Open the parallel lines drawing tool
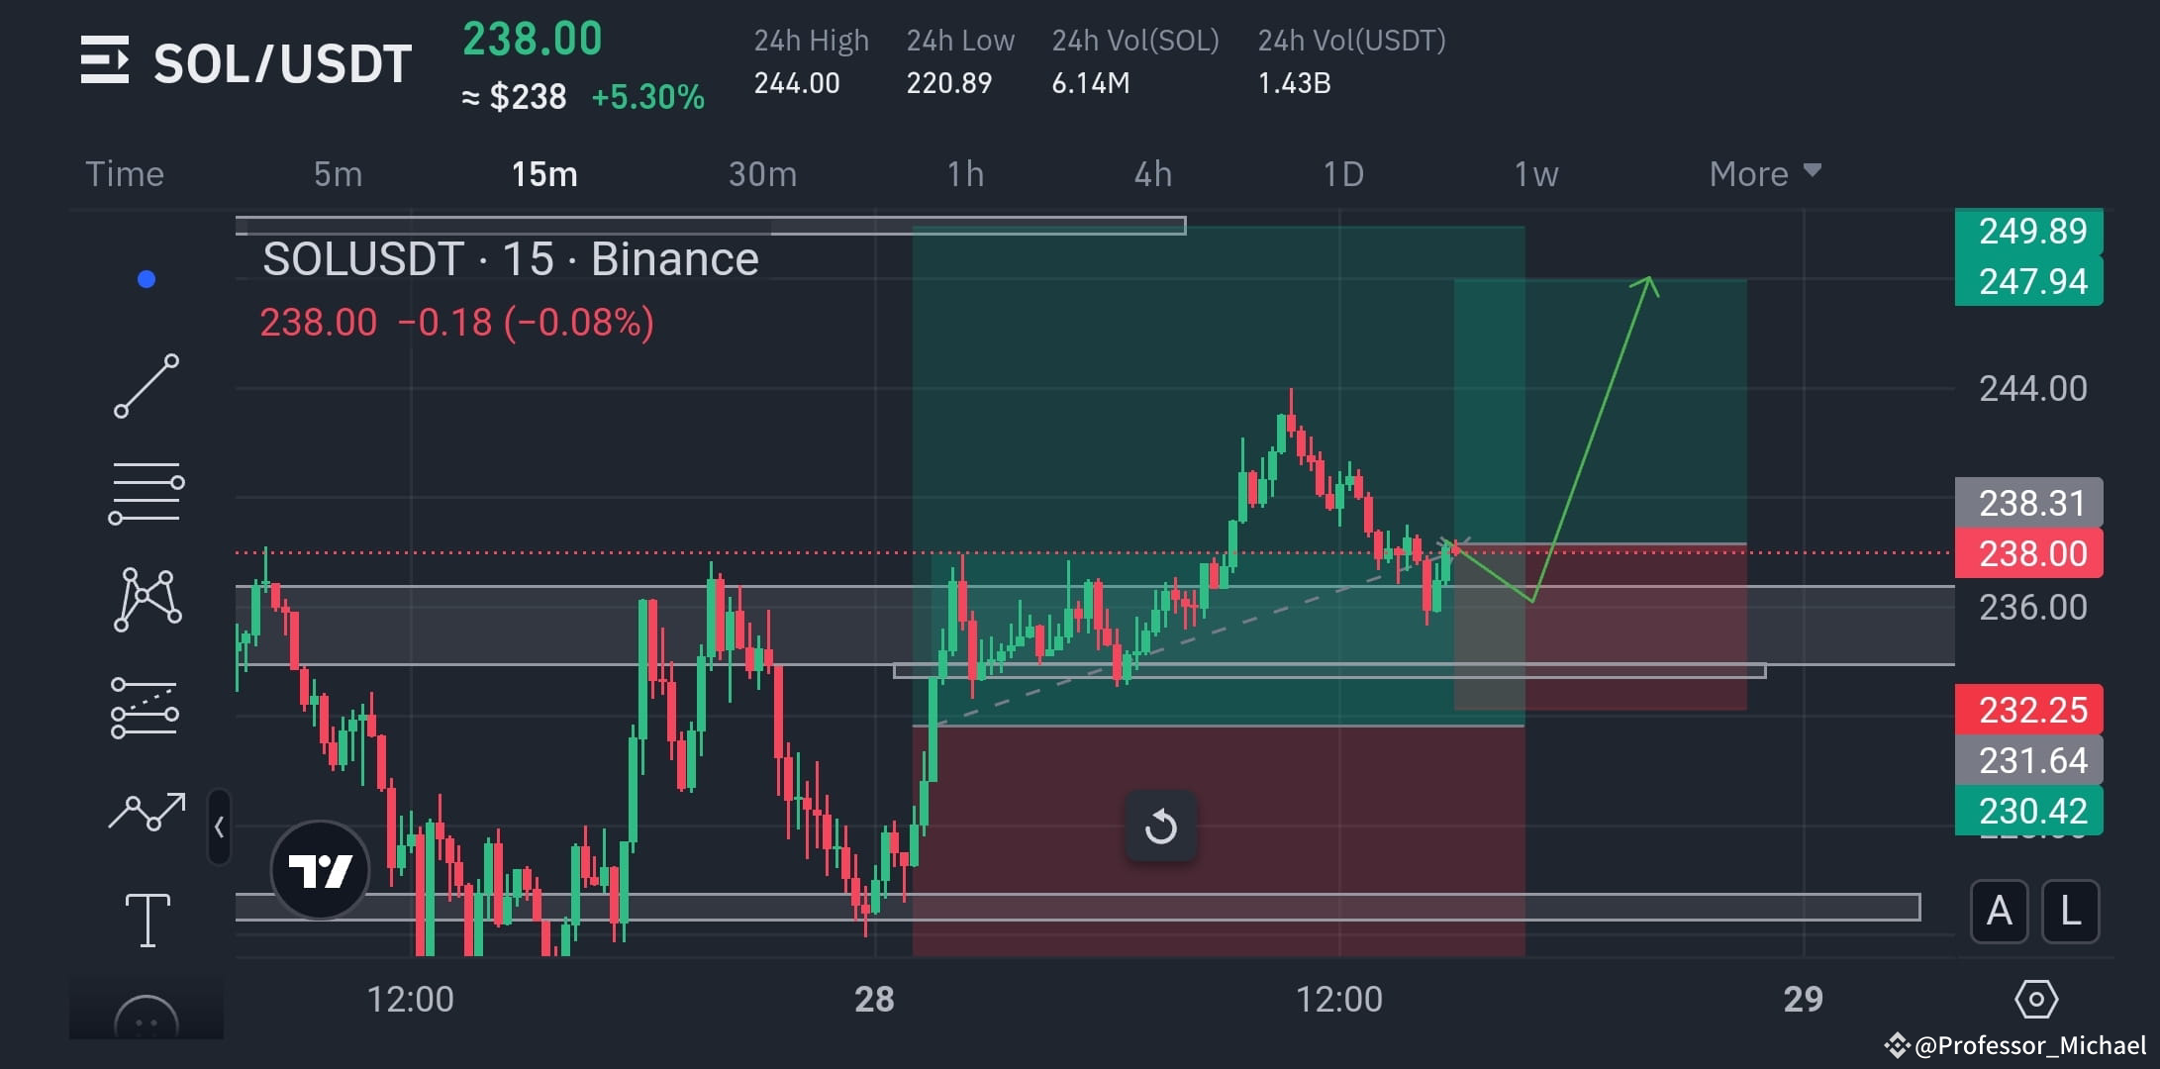2160x1069 pixels. 147,490
